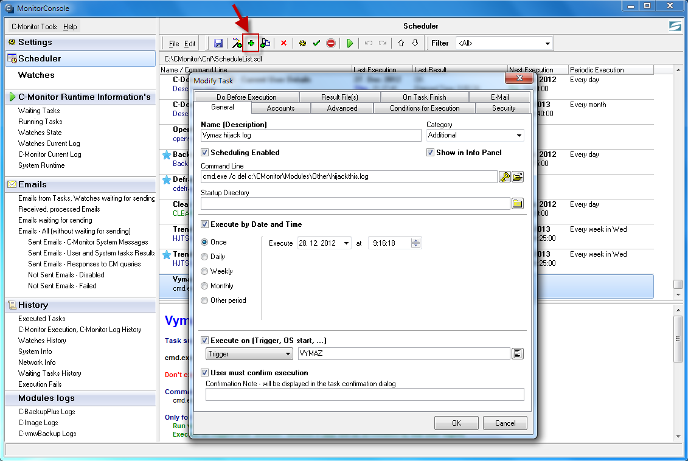This screenshot has height=461, width=688.
Task: Open Watches in the left panel
Action: click(x=36, y=75)
